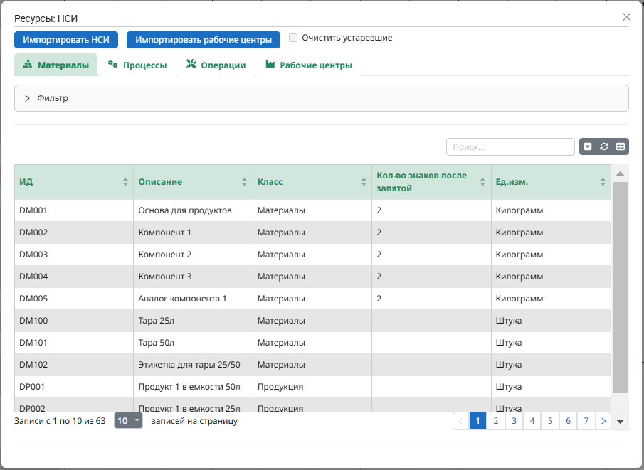
Task: Focus the Поиск search field
Action: tap(510, 147)
